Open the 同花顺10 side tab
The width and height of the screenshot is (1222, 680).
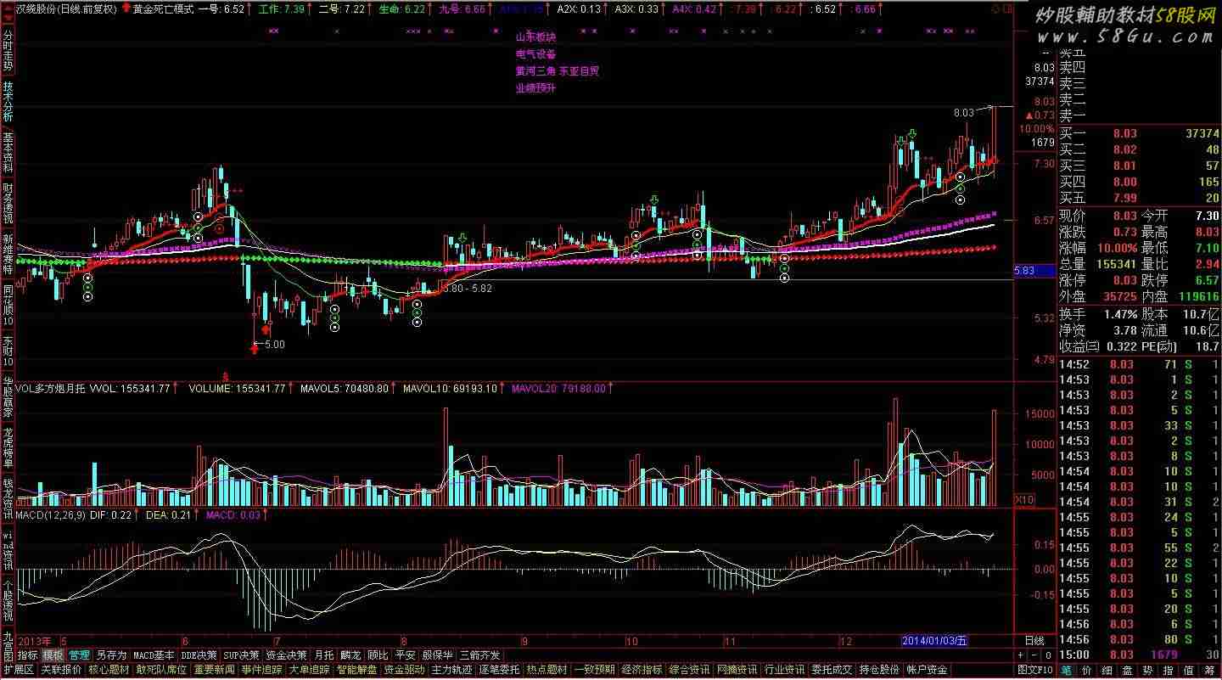tap(8, 306)
